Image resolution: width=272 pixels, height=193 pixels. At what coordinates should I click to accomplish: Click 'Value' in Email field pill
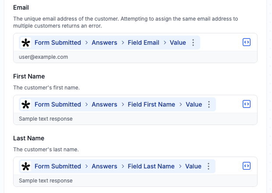click(x=178, y=43)
